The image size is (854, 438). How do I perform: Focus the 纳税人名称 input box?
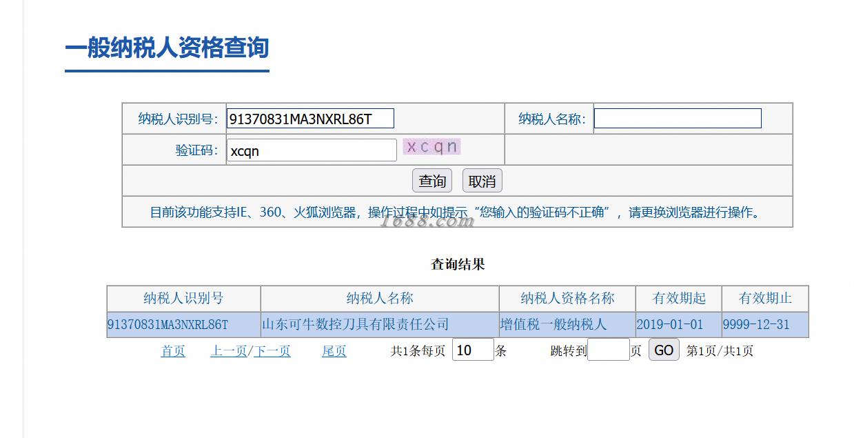pyautogui.click(x=678, y=119)
